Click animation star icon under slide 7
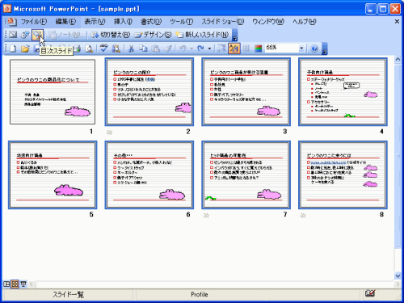 [x=206, y=215]
